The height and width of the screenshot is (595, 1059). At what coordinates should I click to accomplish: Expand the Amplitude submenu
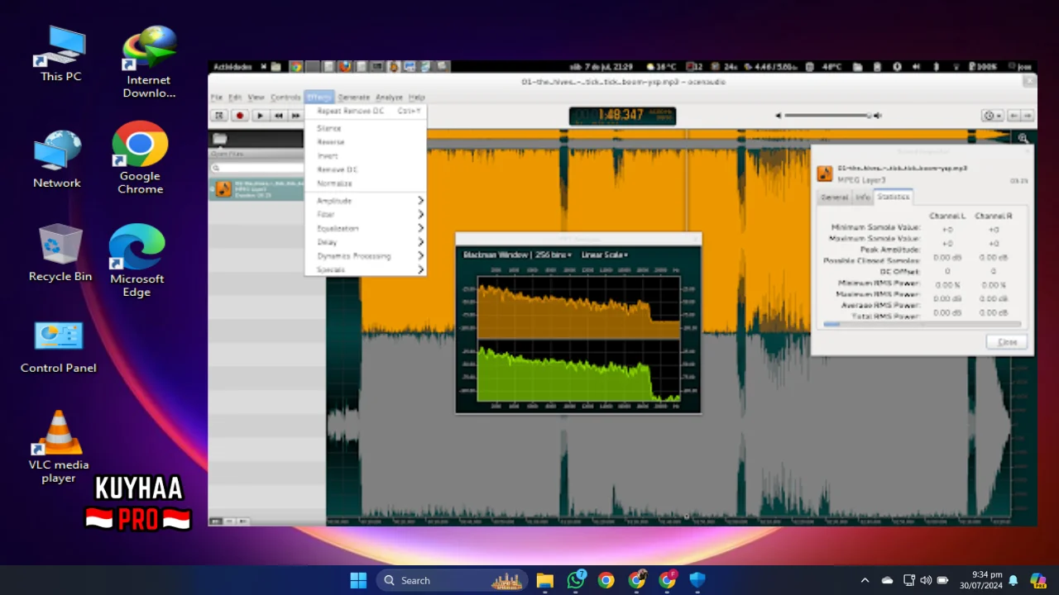pyautogui.click(x=365, y=201)
